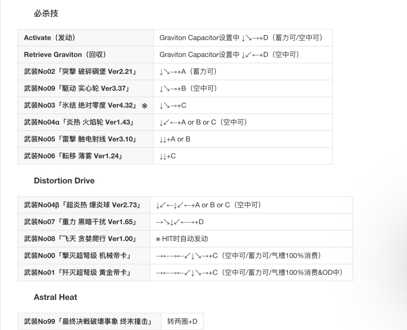Click the 武装No06 転移 薄雾 Ver1.24 cell
The height and width of the screenshot is (330, 407).
(x=73, y=156)
